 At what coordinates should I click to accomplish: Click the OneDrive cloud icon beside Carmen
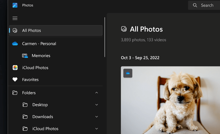[x=15, y=44]
